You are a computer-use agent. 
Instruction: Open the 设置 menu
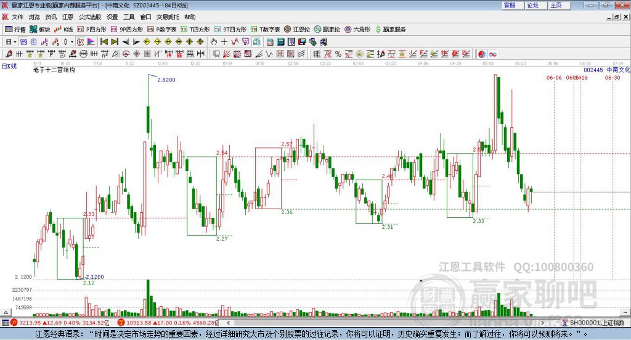point(112,17)
